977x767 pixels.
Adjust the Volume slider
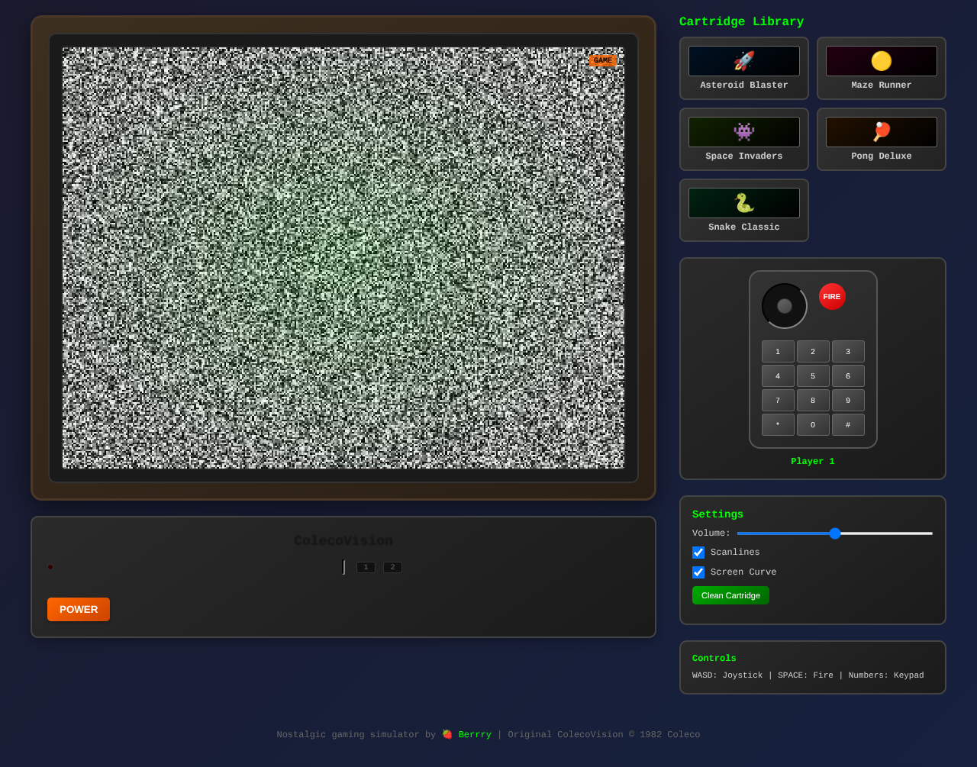pyautogui.click(x=834, y=533)
